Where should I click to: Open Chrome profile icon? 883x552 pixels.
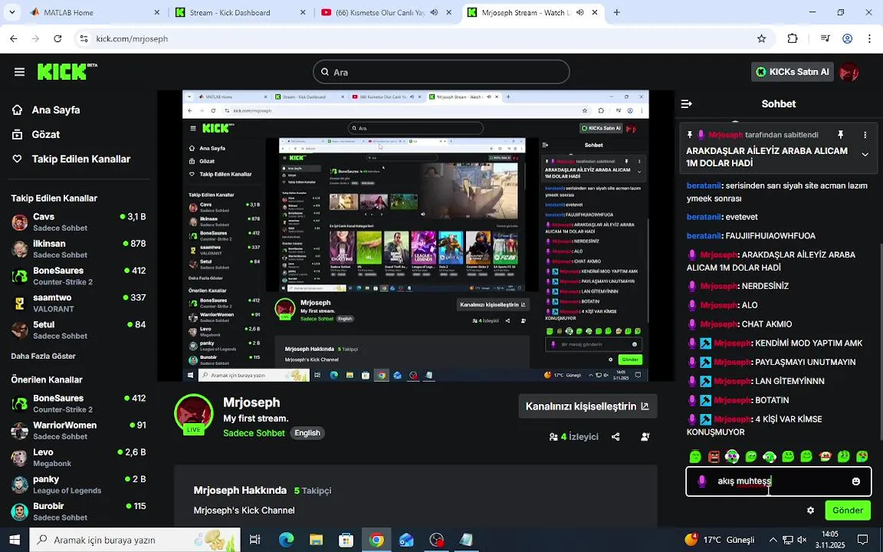(847, 38)
